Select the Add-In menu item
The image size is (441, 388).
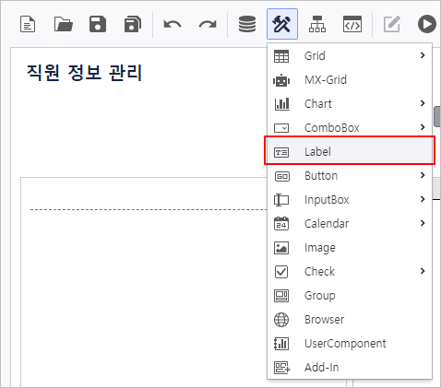click(x=350, y=368)
